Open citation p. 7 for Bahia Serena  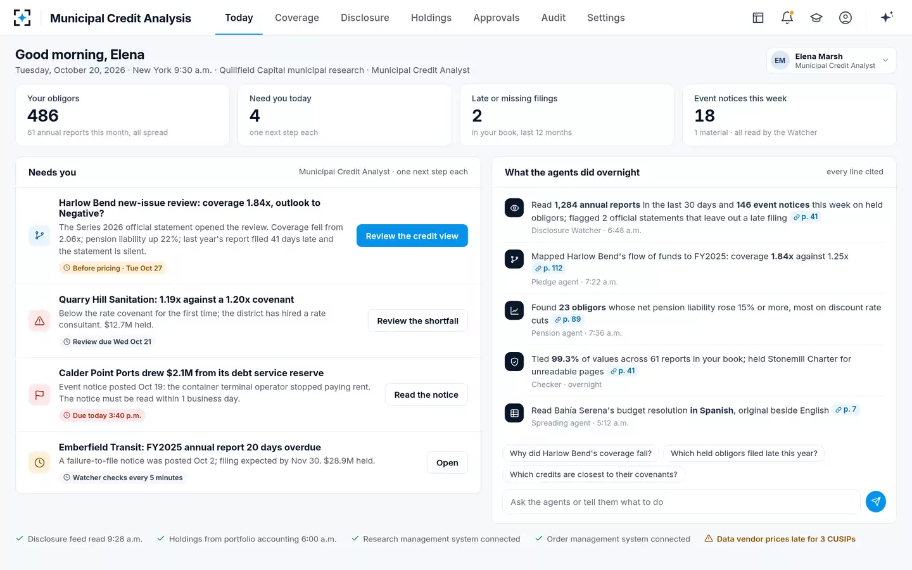click(845, 410)
